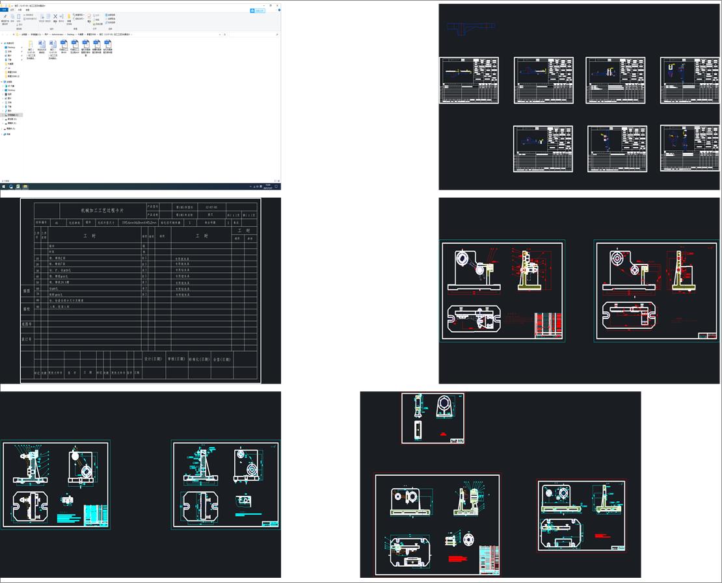Click the Back arrow in the Explorer address bar
722x583 pixels.
point(3,34)
